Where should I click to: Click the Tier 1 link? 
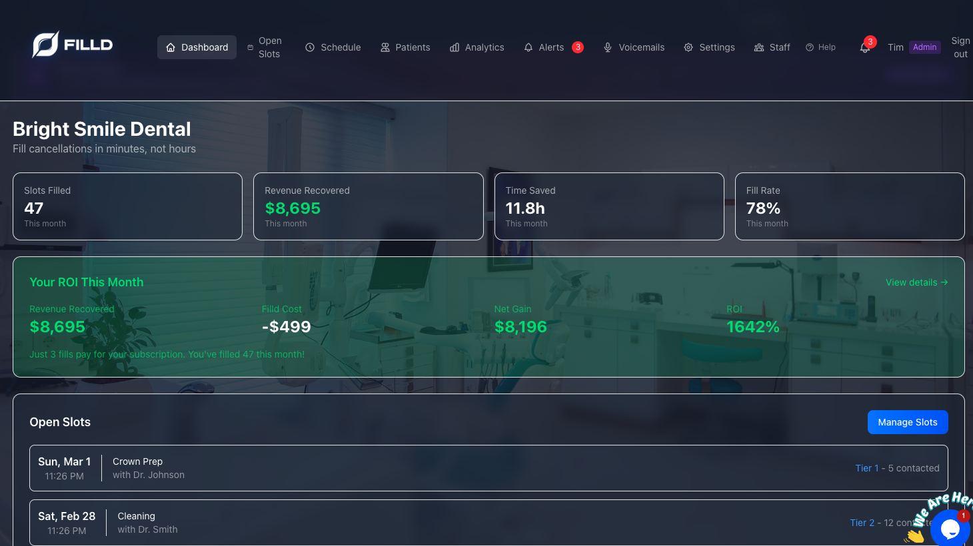(x=866, y=468)
